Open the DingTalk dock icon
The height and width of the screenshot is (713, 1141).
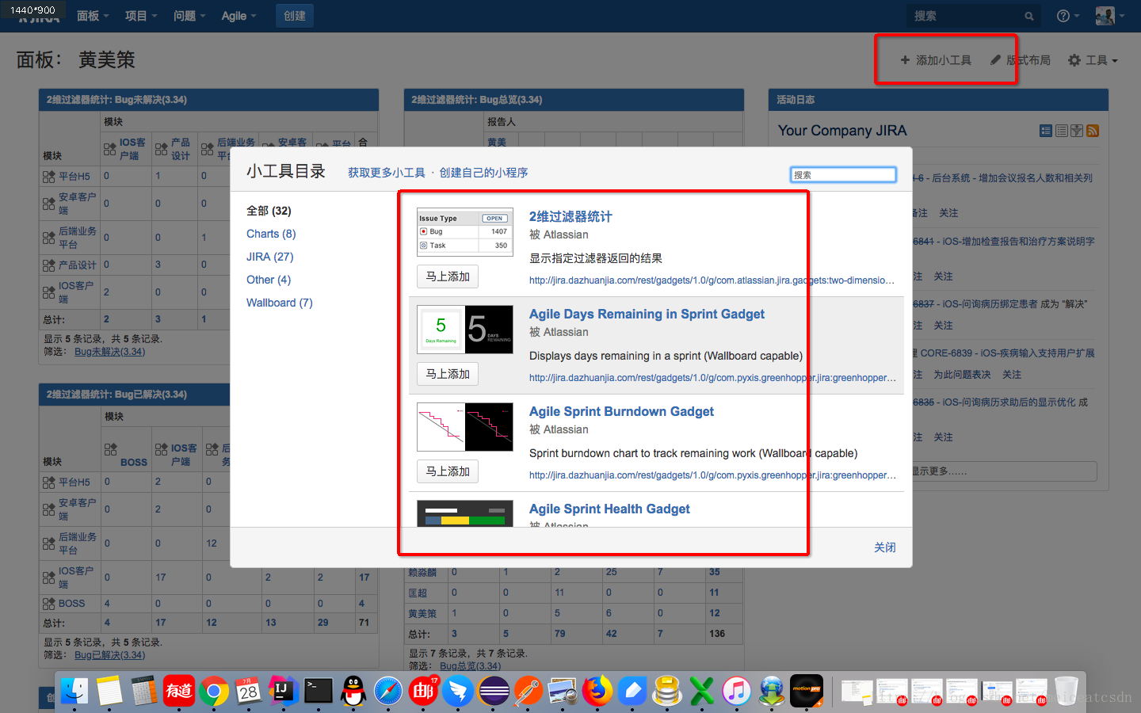coord(458,692)
